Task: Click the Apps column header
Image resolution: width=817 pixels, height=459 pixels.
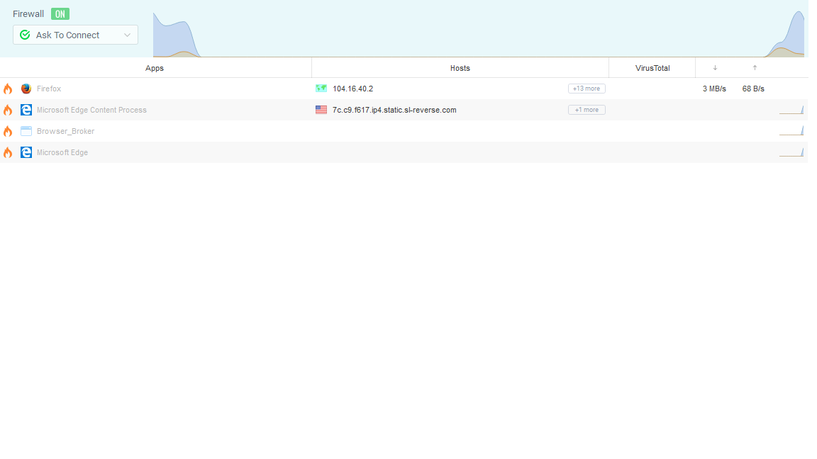Action: [155, 68]
